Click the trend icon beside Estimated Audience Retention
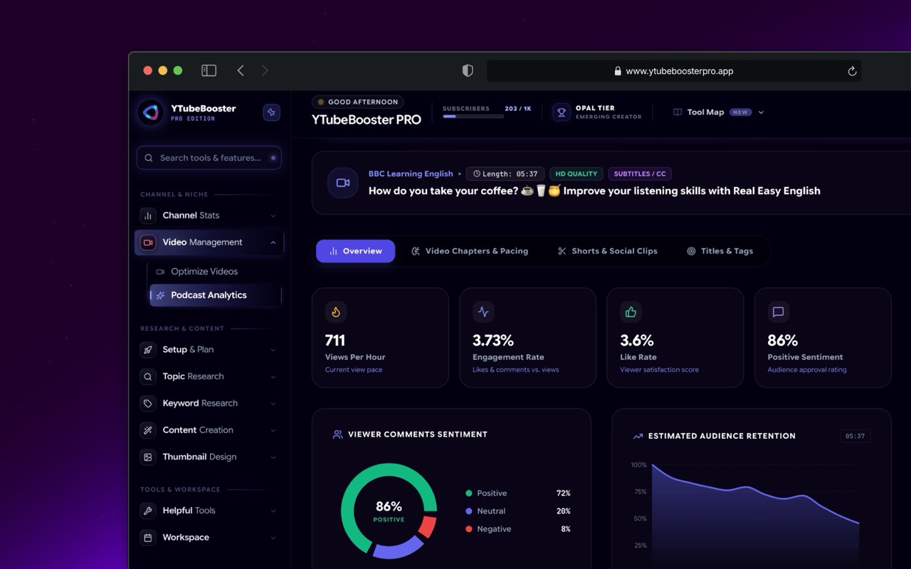This screenshot has height=569, width=911. pyautogui.click(x=638, y=436)
